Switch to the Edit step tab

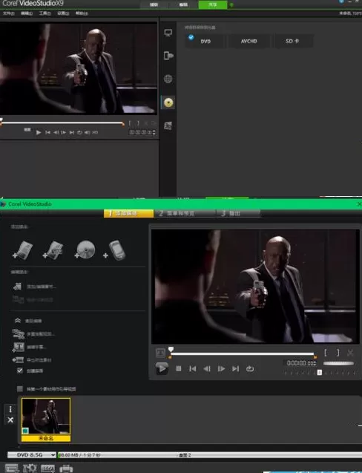[x=183, y=4]
